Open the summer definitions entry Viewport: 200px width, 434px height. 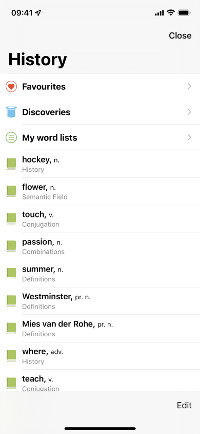click(100, 274)
